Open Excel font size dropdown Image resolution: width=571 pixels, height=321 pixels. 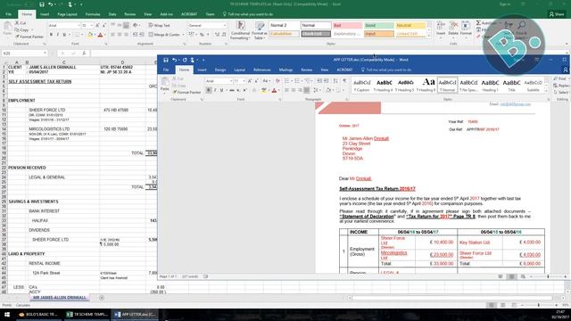pyautogui.click(x=92, y=26)
